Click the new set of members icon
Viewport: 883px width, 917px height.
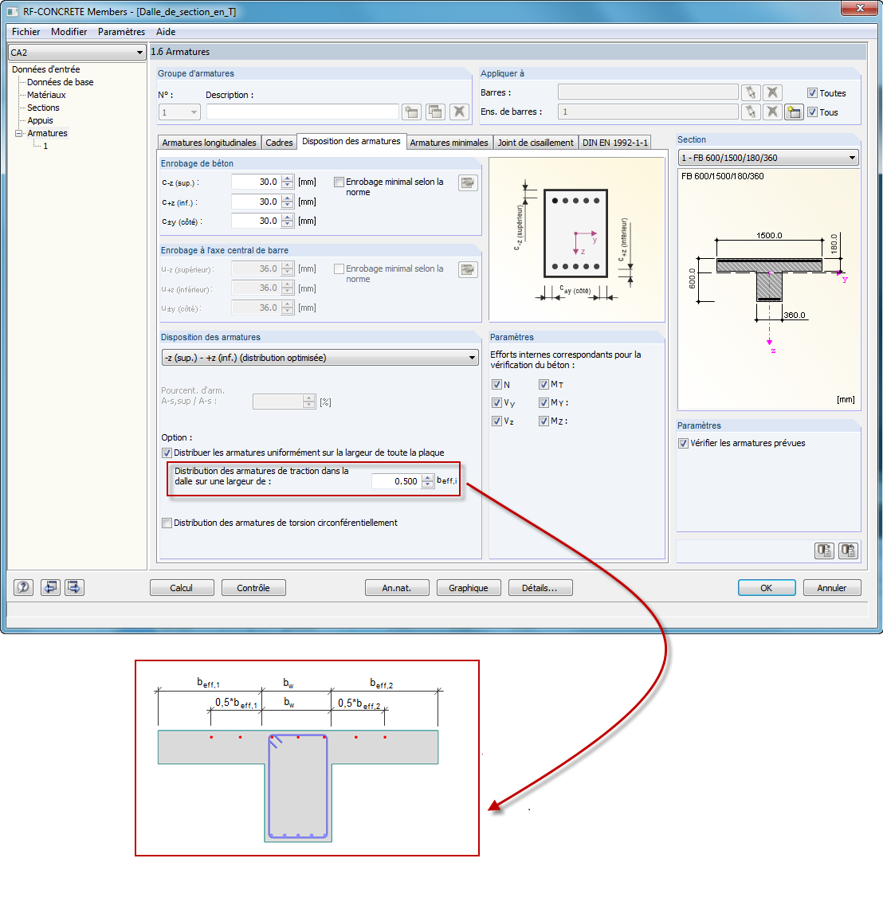(794, 112)
